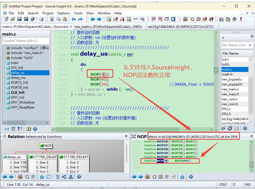Click the Undo curved arrow icon

(x=74, y=19)
